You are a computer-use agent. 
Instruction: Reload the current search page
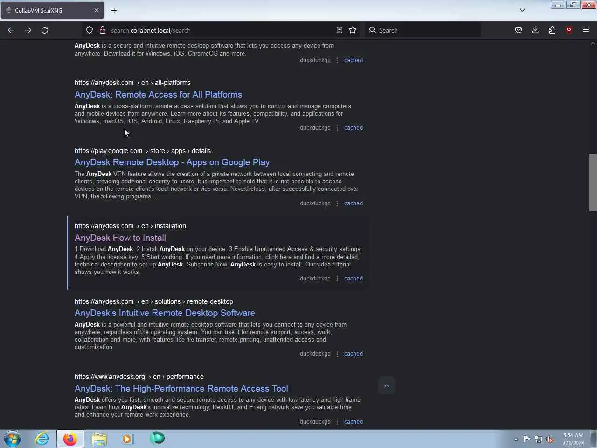(x=45, y=30)
